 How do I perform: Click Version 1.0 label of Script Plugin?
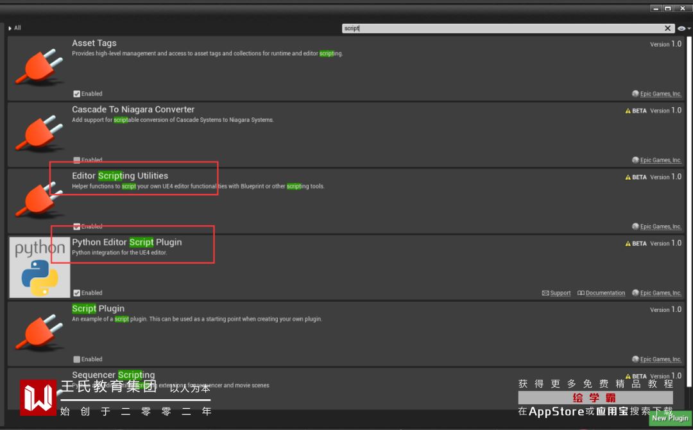coord(665,309)
